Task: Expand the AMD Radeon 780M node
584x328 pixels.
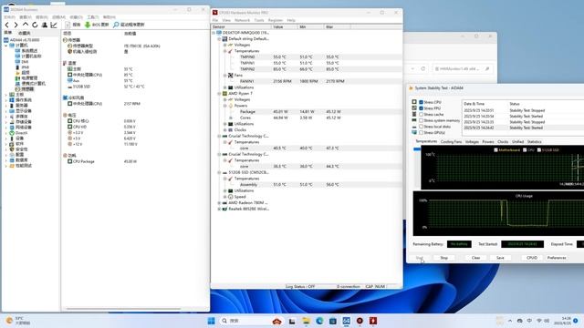Action: point(219,203)
